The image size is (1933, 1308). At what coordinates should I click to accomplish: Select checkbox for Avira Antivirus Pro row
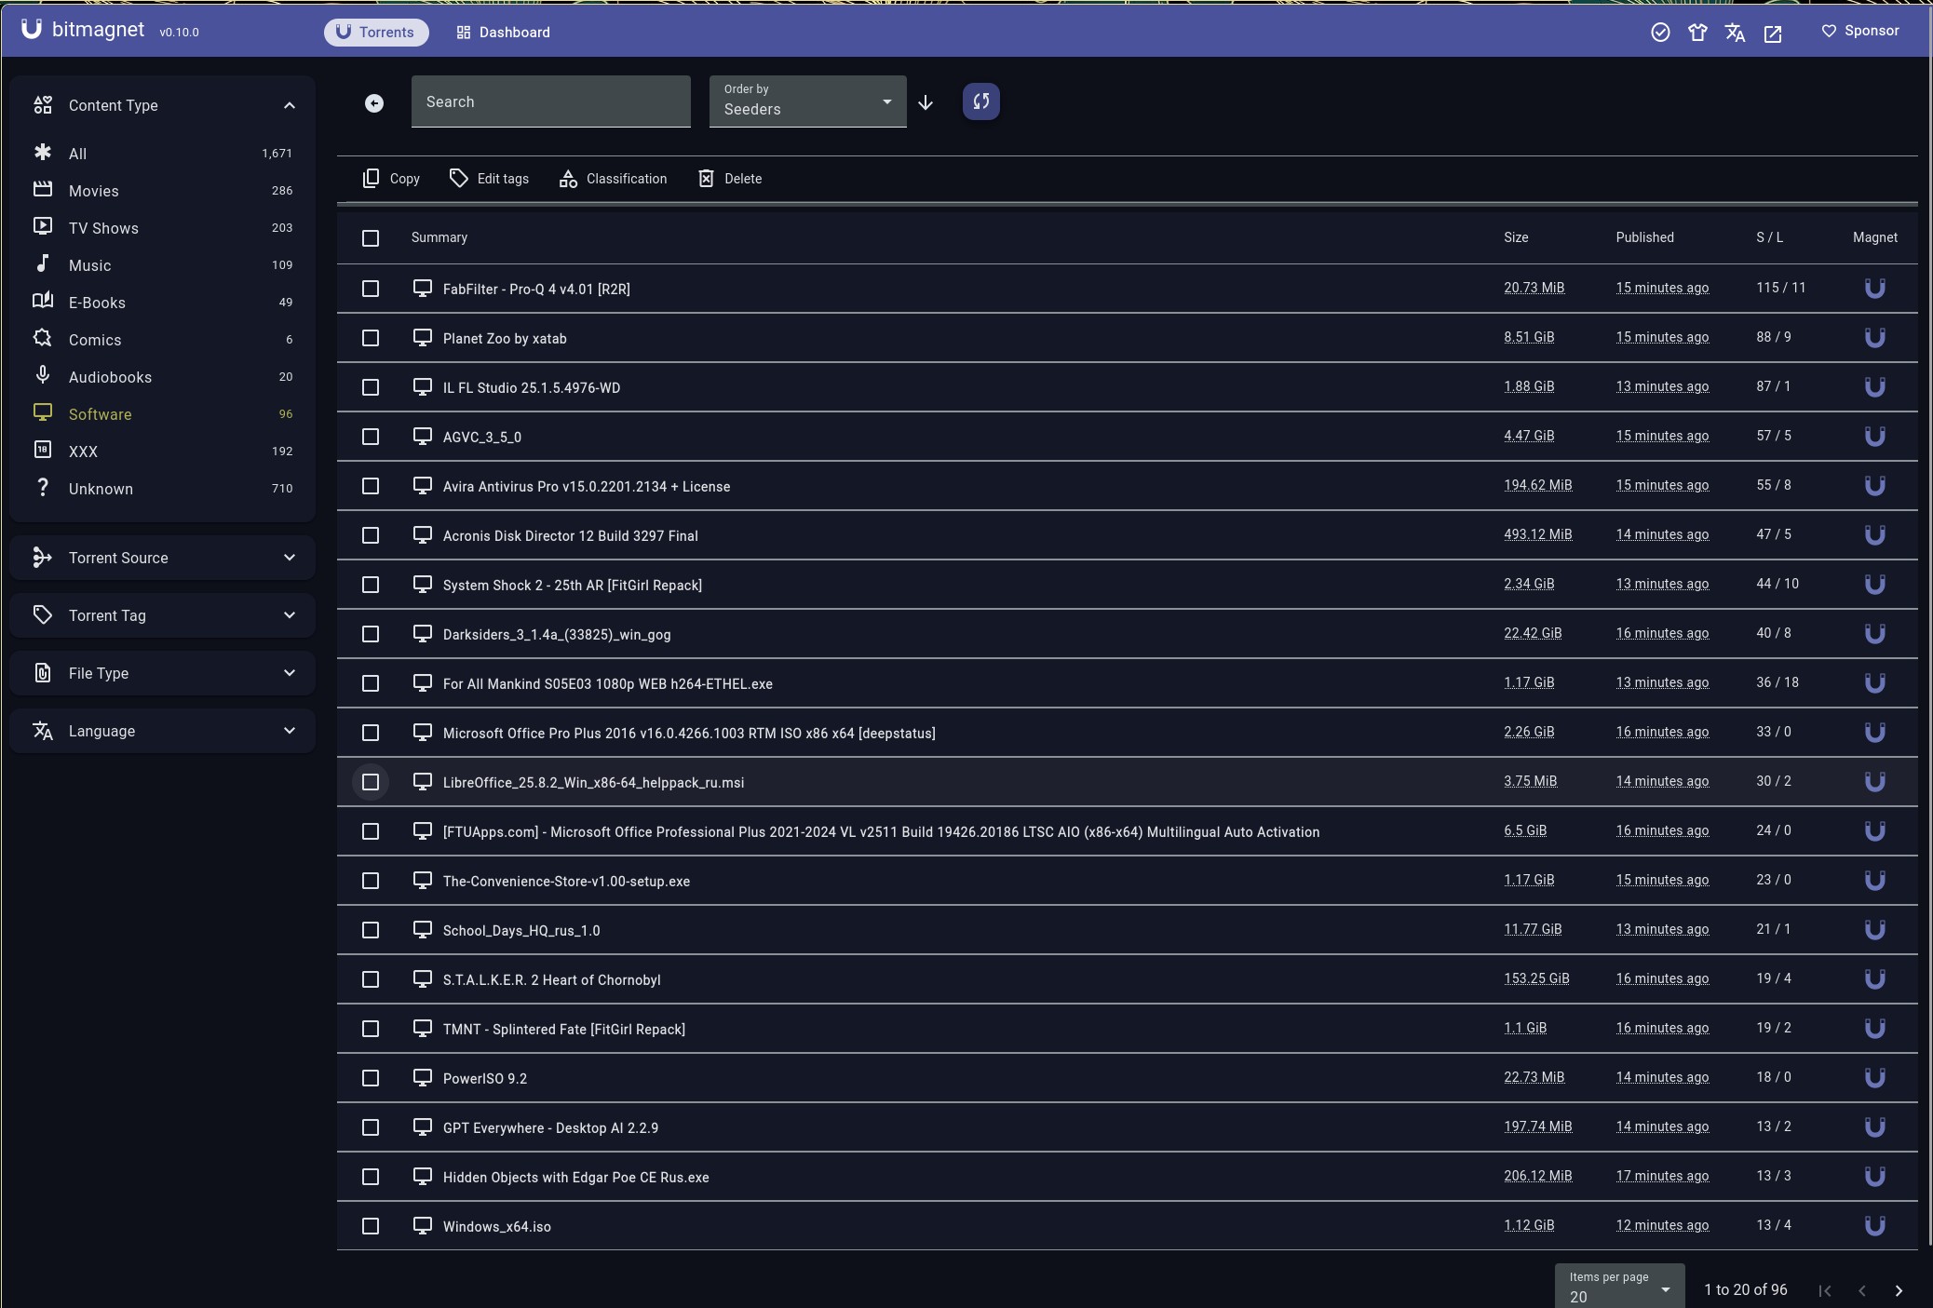pos(371,486)
